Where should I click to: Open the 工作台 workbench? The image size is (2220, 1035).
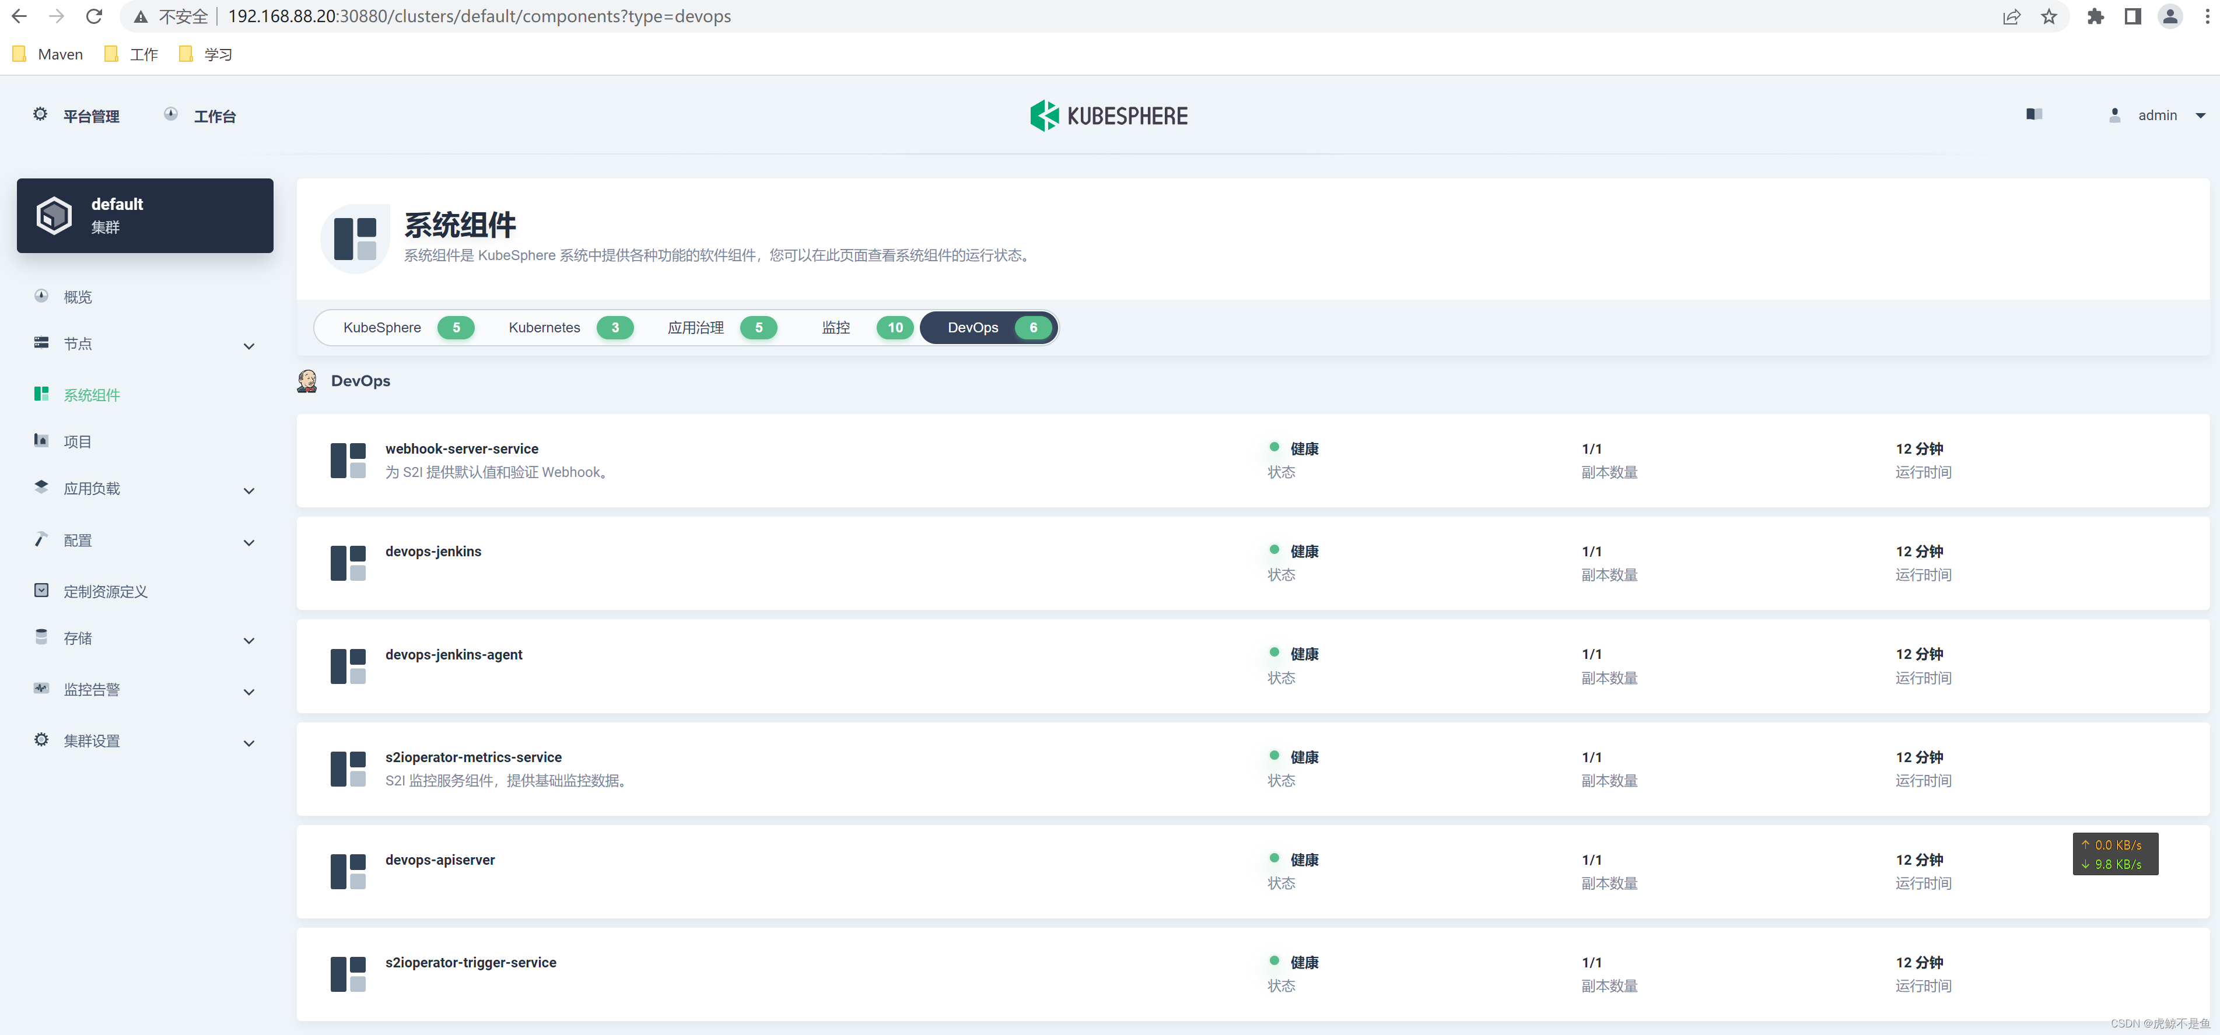(x=200, y=115)
